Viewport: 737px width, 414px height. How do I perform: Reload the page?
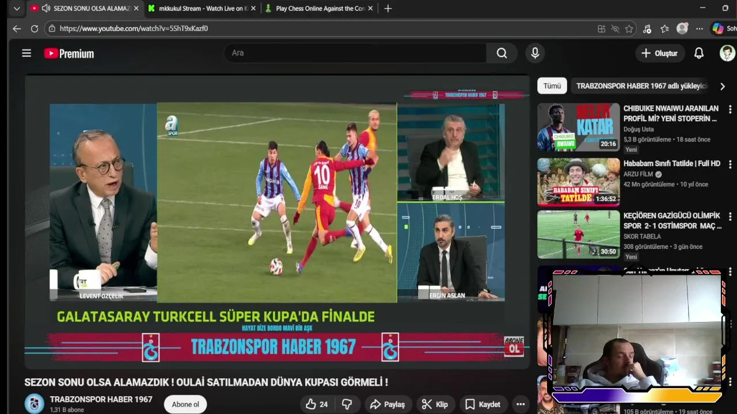click(35, 28)
